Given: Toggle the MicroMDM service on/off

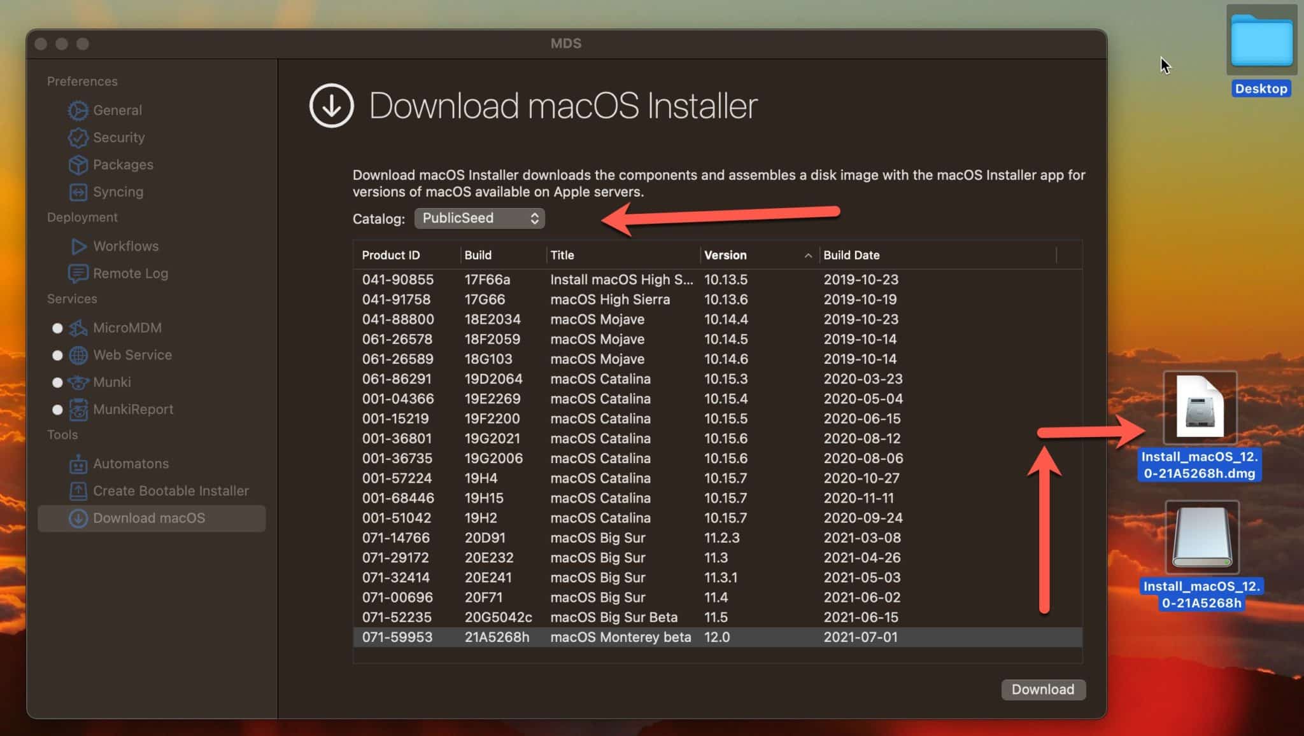Looking at the screenshot, I should coord(55,326).
